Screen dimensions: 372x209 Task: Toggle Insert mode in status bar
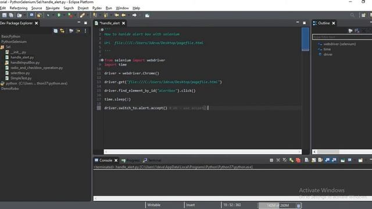click(191, 205)
